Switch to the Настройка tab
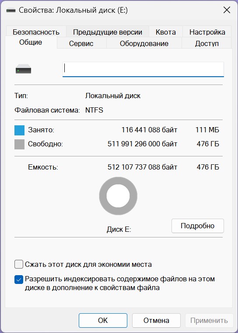 coord(207,32)
